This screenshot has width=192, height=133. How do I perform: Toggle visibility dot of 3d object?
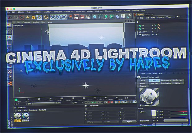(153, 28)
